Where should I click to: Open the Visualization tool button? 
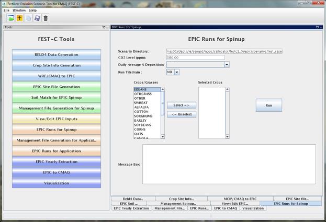pyautogui.click(x=57, y=183)
